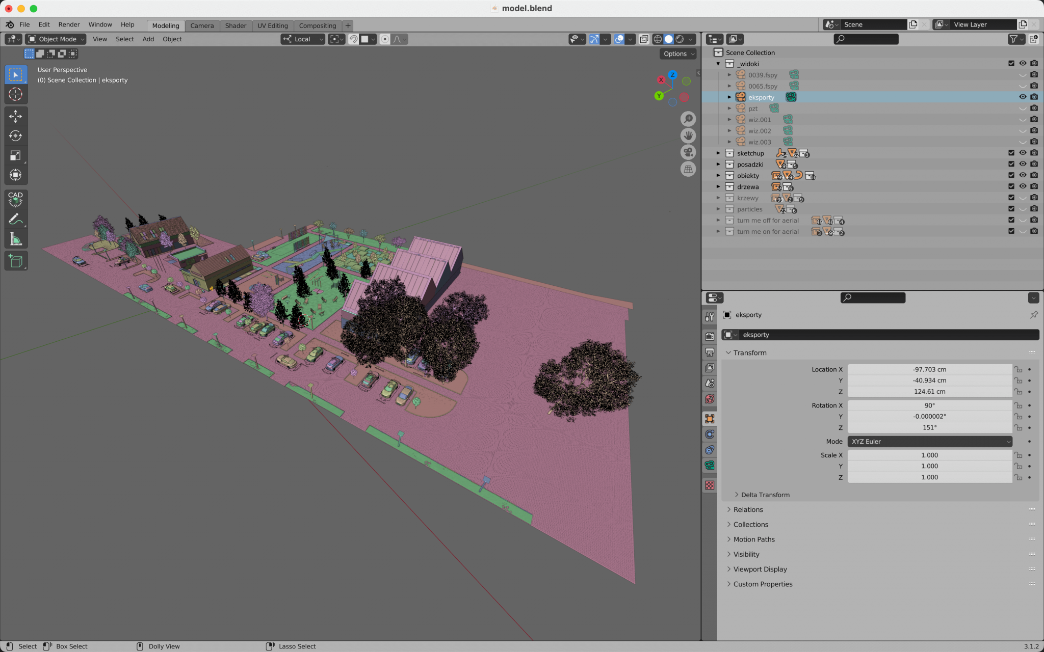Open the XYZ Euler rotation mode dropdown
The height and width of the screenshot is (652, 1044).
929,441
